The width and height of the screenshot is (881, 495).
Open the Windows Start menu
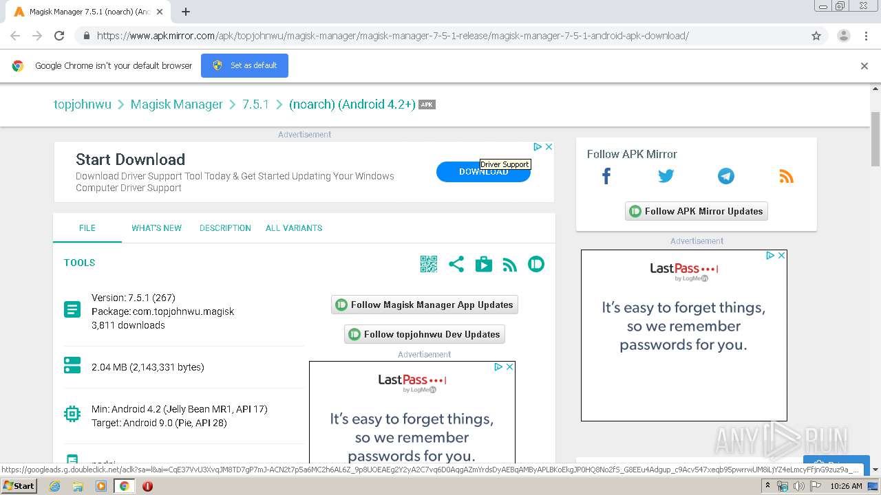point(19,485)
